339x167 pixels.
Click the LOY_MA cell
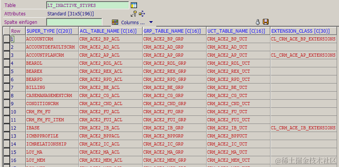click(52, 152)
